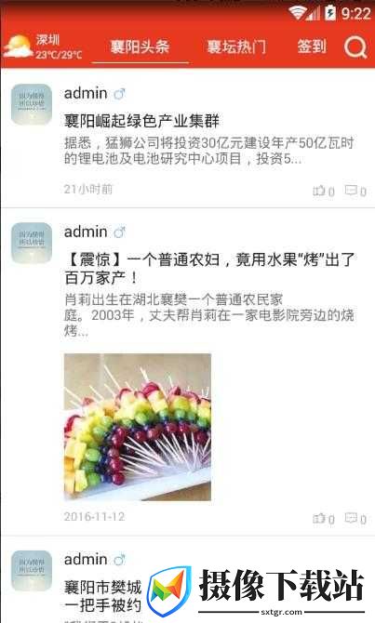The image size is (375, 623).
Task: Open the search magnifier icon
Action: pos(355,47)
